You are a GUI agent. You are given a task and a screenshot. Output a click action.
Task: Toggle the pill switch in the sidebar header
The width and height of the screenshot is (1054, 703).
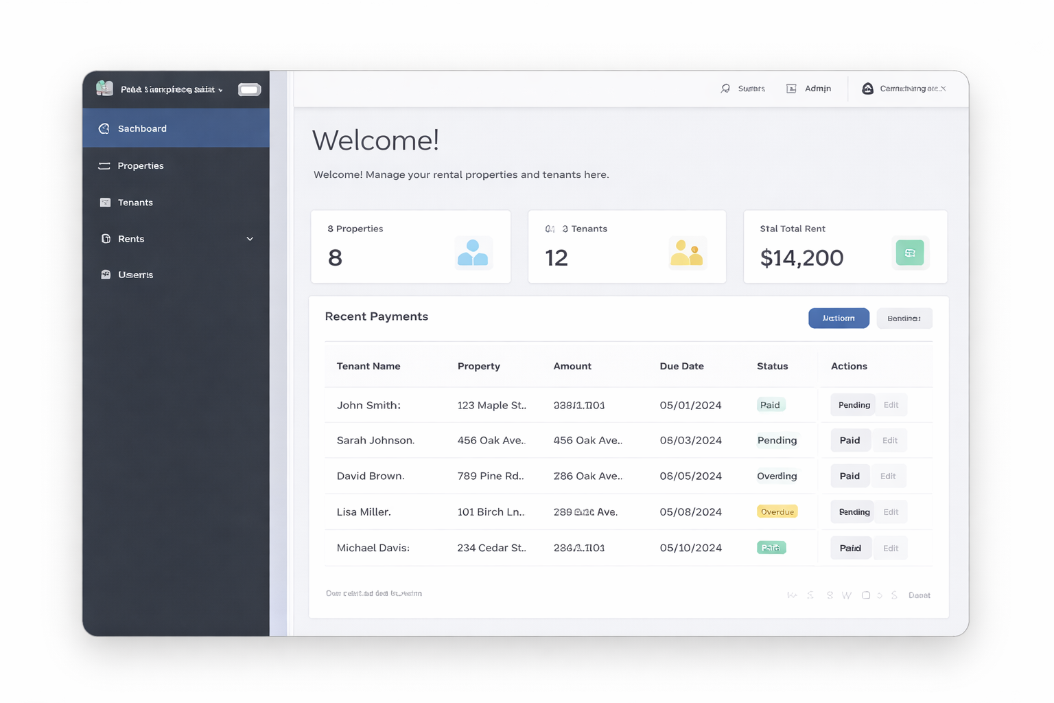[x=249, y=89]
